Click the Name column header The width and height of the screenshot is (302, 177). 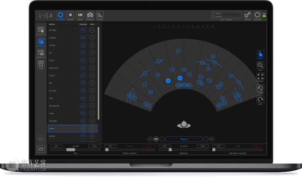(x=52, y=24)
